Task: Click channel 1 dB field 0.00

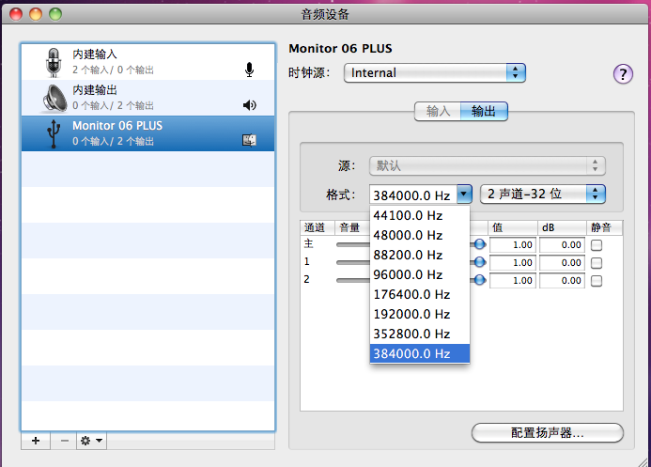Action: click(x=562, y=263)
